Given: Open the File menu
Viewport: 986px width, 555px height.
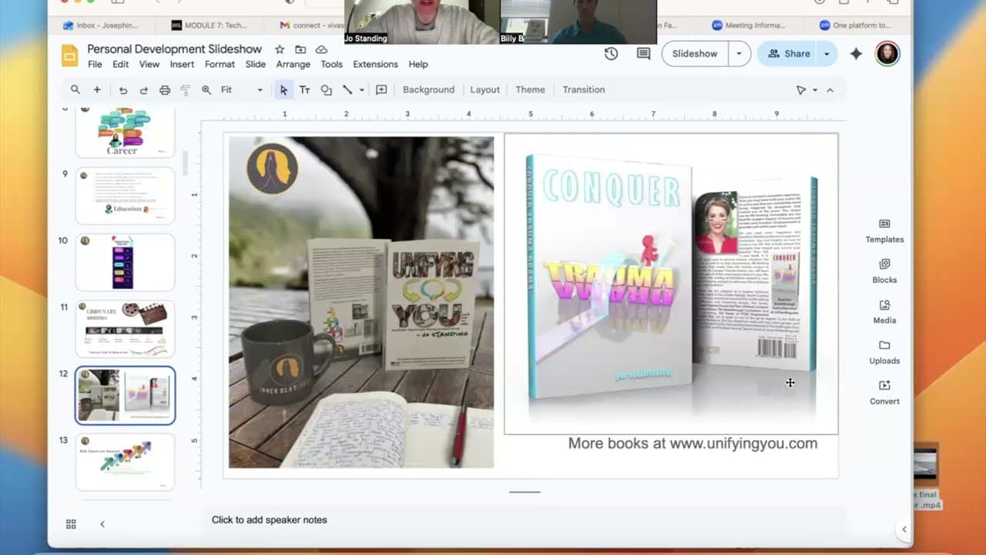Looking at the screenshot, I should 95,65.
